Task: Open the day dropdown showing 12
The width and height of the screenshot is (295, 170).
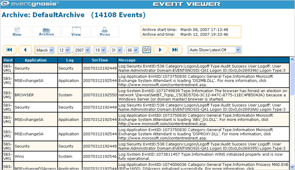Action: pyautogui.click(x=64, y=50)
